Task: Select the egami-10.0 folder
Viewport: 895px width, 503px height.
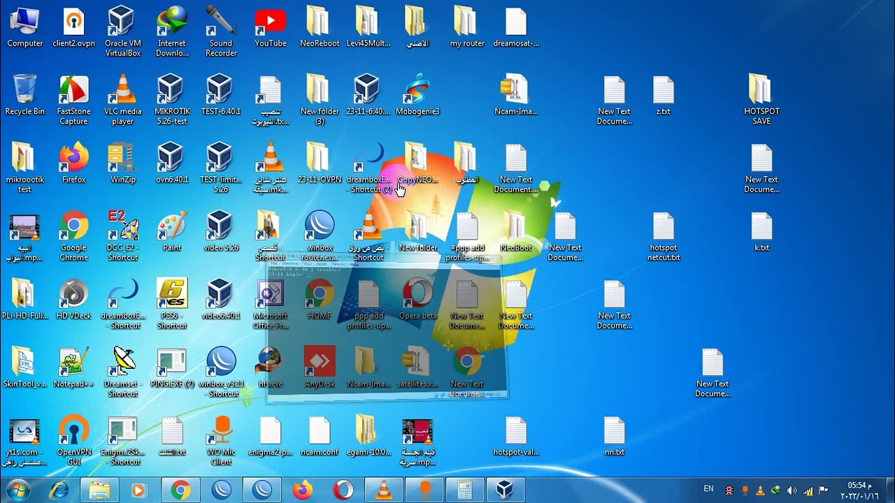Action: (368, 437)
